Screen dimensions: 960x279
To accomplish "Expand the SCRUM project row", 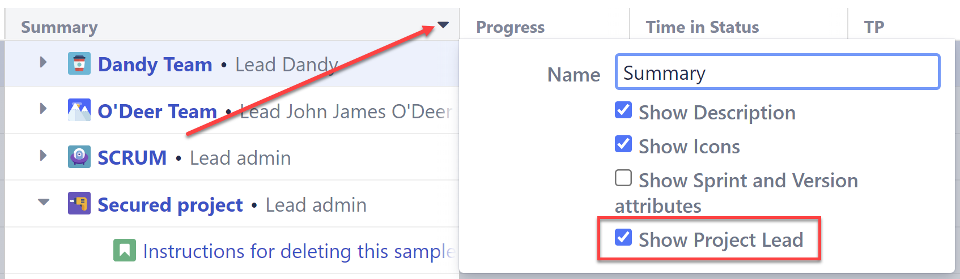I will 43,156.
